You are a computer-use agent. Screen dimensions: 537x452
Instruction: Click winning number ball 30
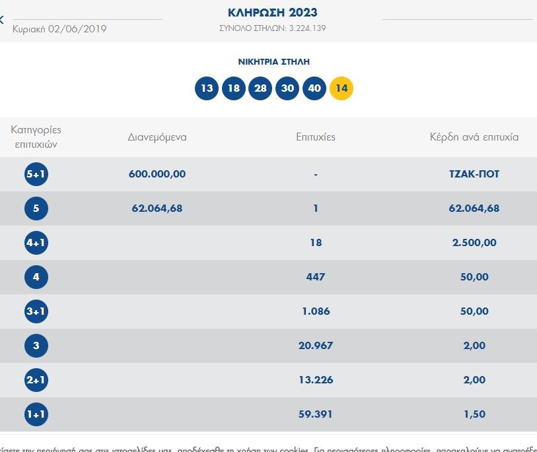pos(287,88)
